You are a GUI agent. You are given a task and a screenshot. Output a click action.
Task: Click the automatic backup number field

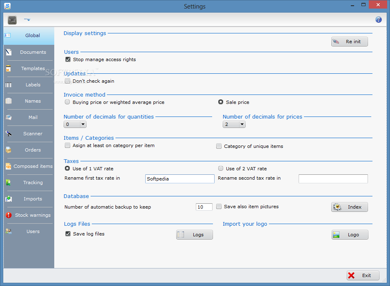(204, 207)
